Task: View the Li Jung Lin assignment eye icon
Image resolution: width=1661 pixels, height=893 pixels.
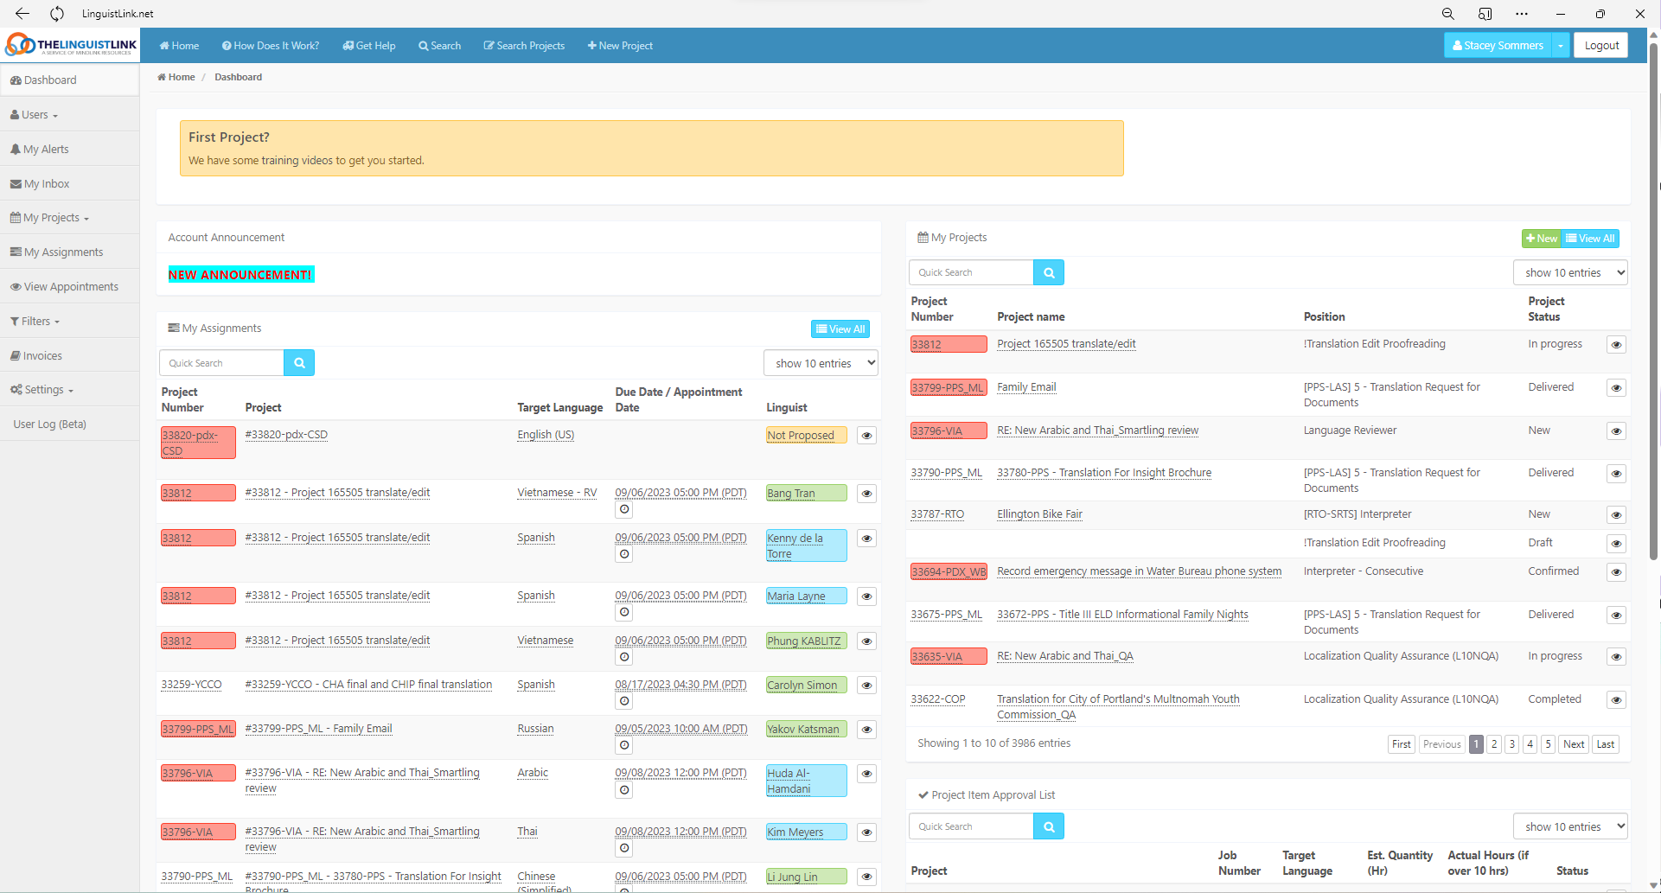Action: click(866, 877)
